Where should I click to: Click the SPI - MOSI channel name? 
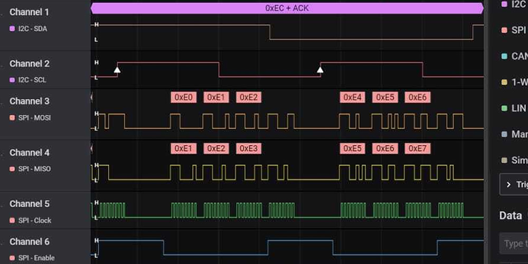tap(35, 118)
